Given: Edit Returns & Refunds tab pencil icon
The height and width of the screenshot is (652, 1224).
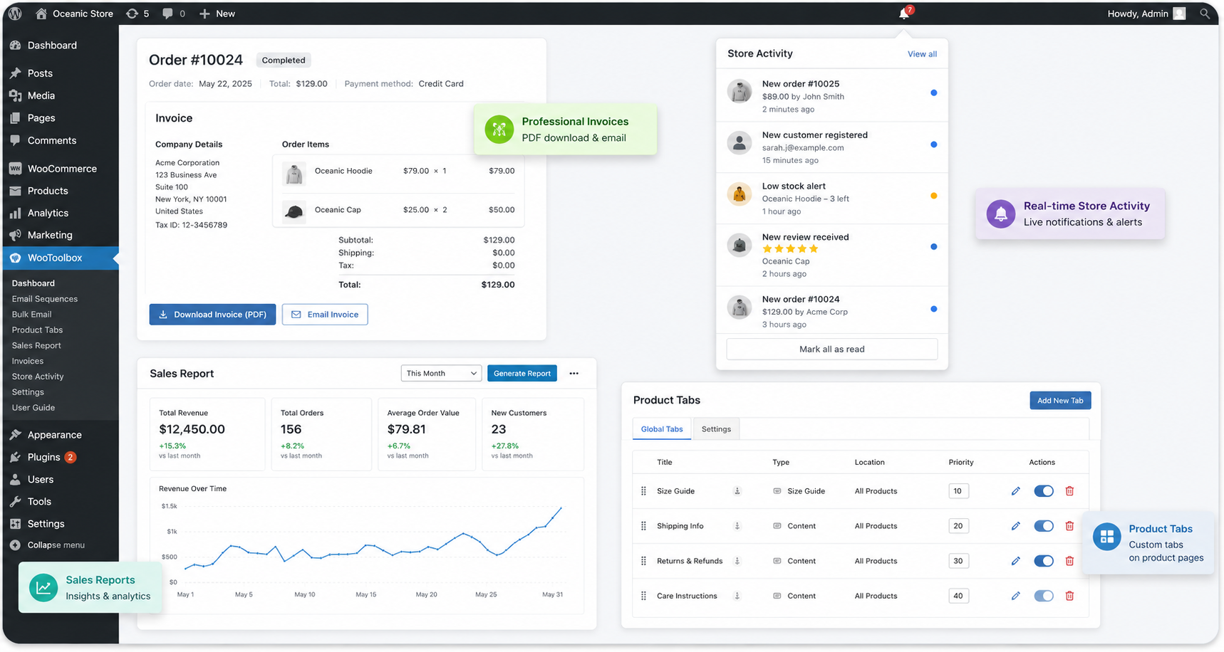Looking at the screenshot, I should coord(1016,561).
